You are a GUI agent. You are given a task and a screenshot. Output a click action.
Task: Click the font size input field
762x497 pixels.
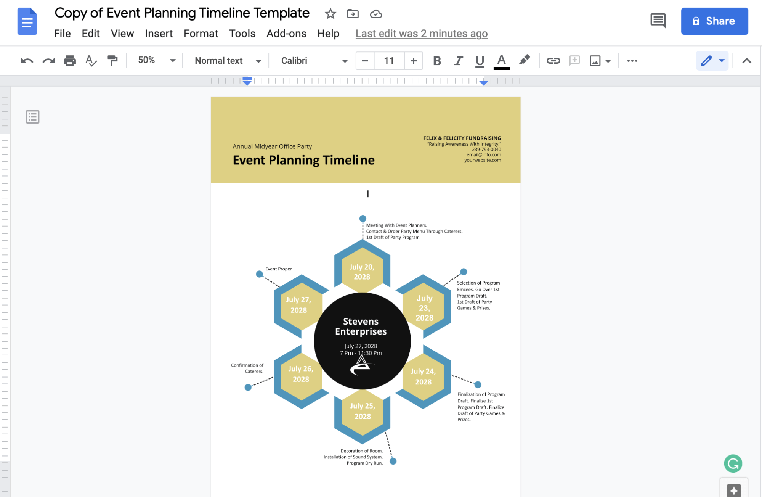coord(389,60)
